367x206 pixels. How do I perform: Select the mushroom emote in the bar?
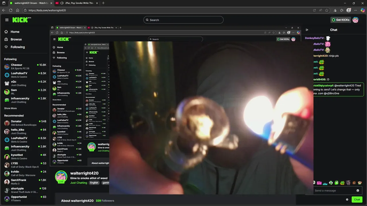(x=360, y=183)
